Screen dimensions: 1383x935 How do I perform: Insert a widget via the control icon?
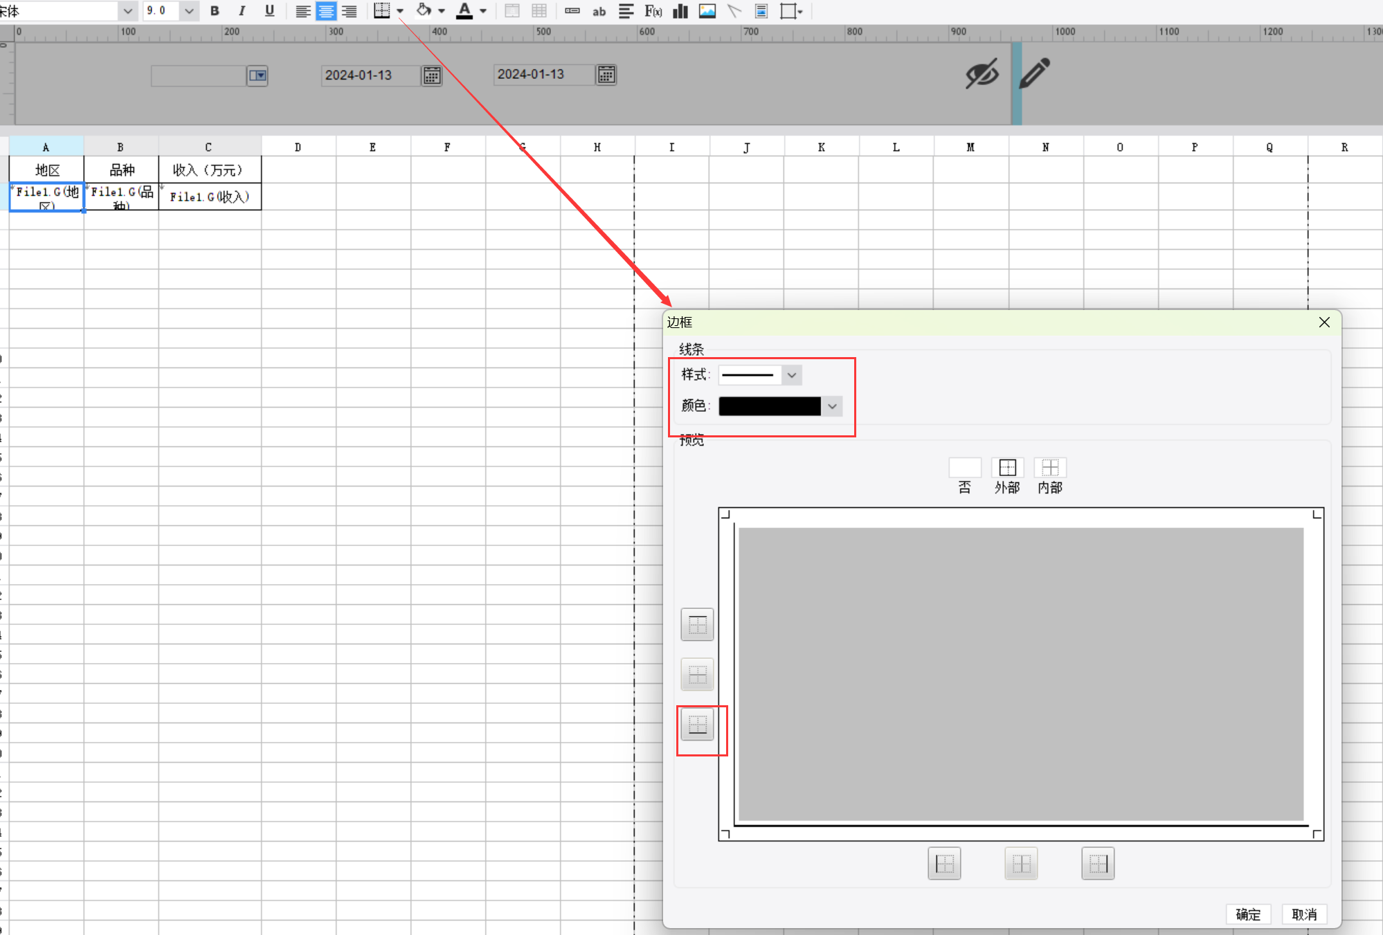point(572,11)
